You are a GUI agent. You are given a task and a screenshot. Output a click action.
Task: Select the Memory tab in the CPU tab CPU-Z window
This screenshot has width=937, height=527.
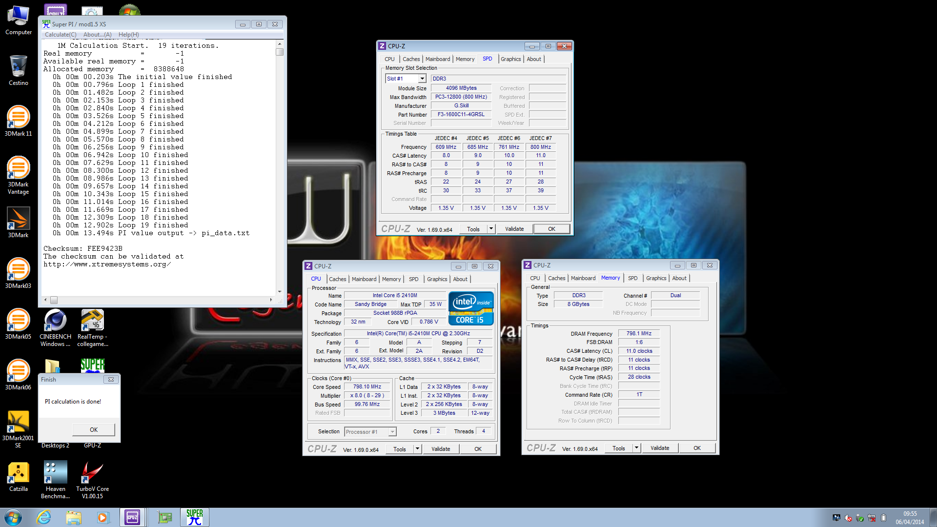(391, 279)
